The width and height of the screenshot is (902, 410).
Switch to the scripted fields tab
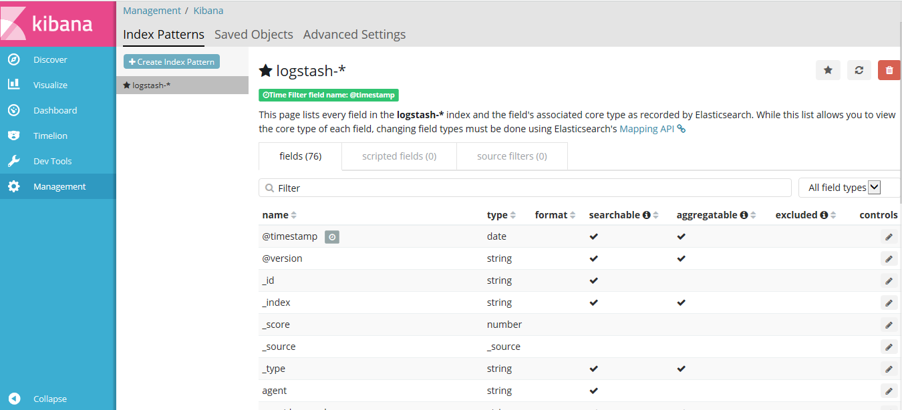[399, 156]
